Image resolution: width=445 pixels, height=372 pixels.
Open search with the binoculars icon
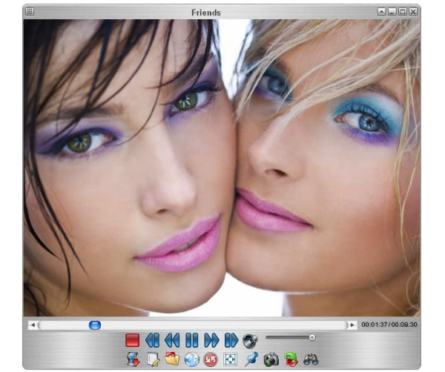coord(311,359)
